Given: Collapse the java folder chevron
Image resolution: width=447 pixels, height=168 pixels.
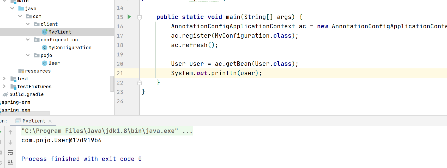Looking at the screenshot, I should [x=12, y=8].
